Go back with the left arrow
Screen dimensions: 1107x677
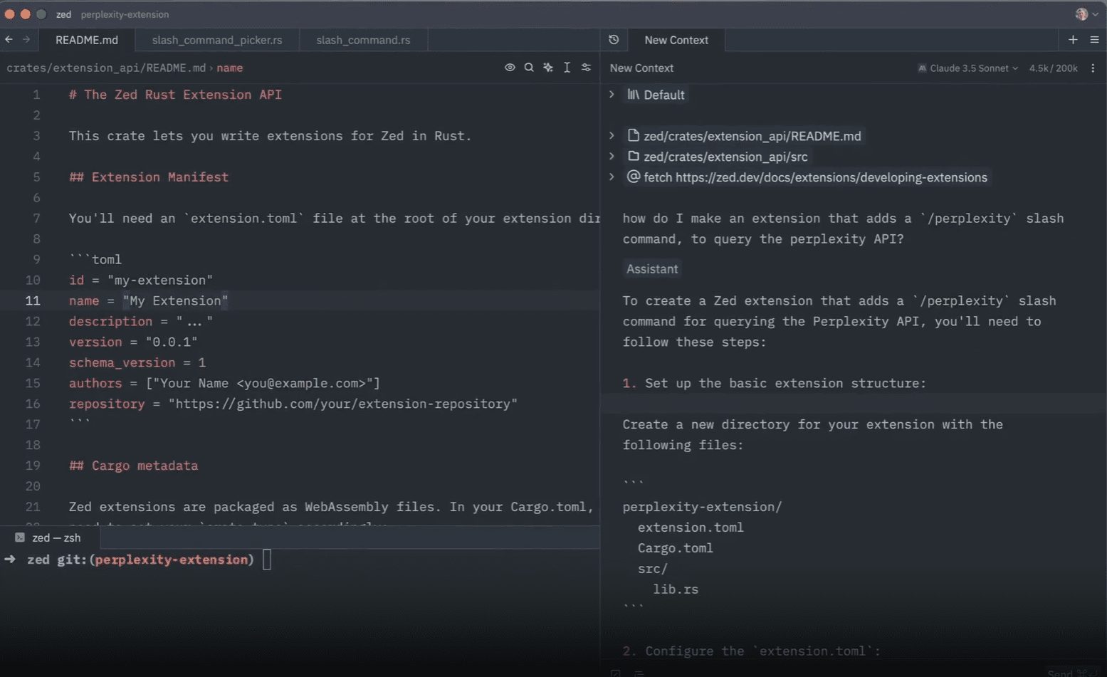pyautogui.click(x=9, y=40)
